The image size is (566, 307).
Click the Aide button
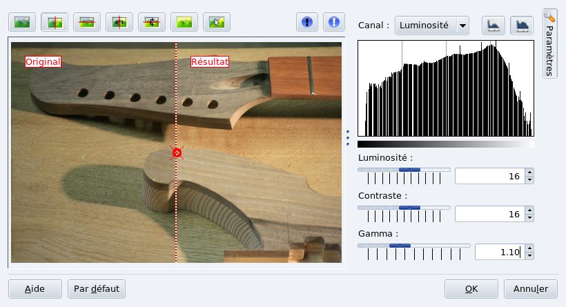click(x=35, y=288)
